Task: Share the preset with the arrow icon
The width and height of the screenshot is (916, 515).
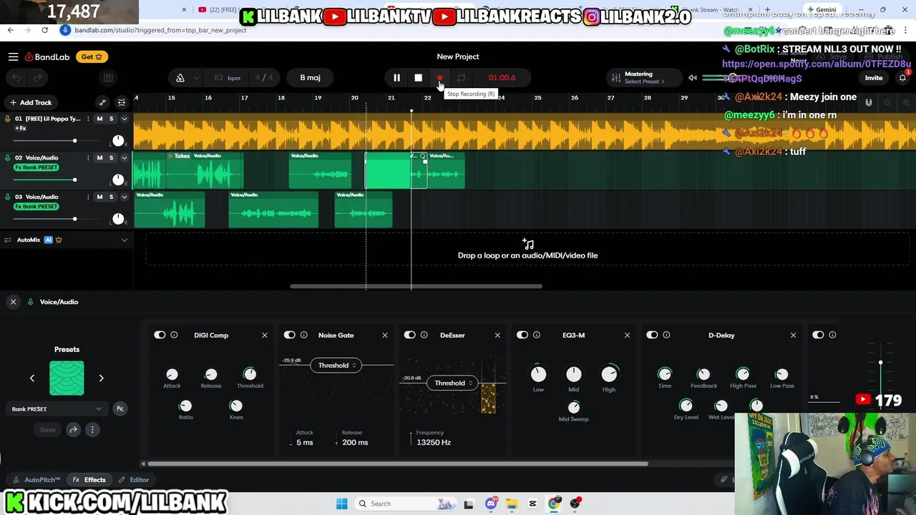Action: [x=74, y=430]
